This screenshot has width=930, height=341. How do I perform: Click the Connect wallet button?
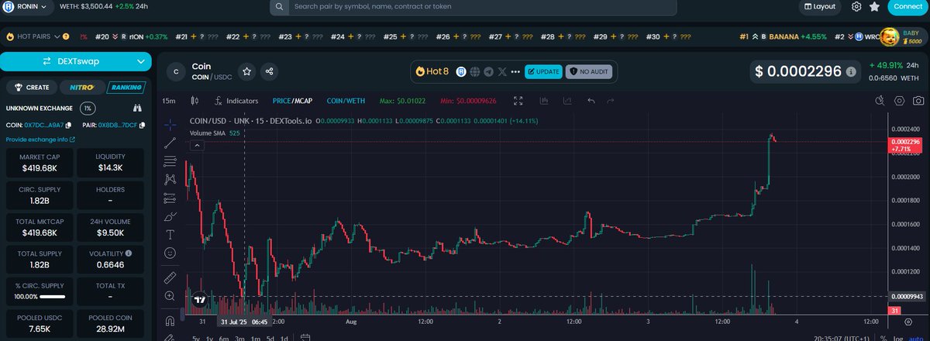(908, 6)
